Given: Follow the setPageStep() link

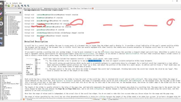Looking at the screenshot, I should [99, 89].
